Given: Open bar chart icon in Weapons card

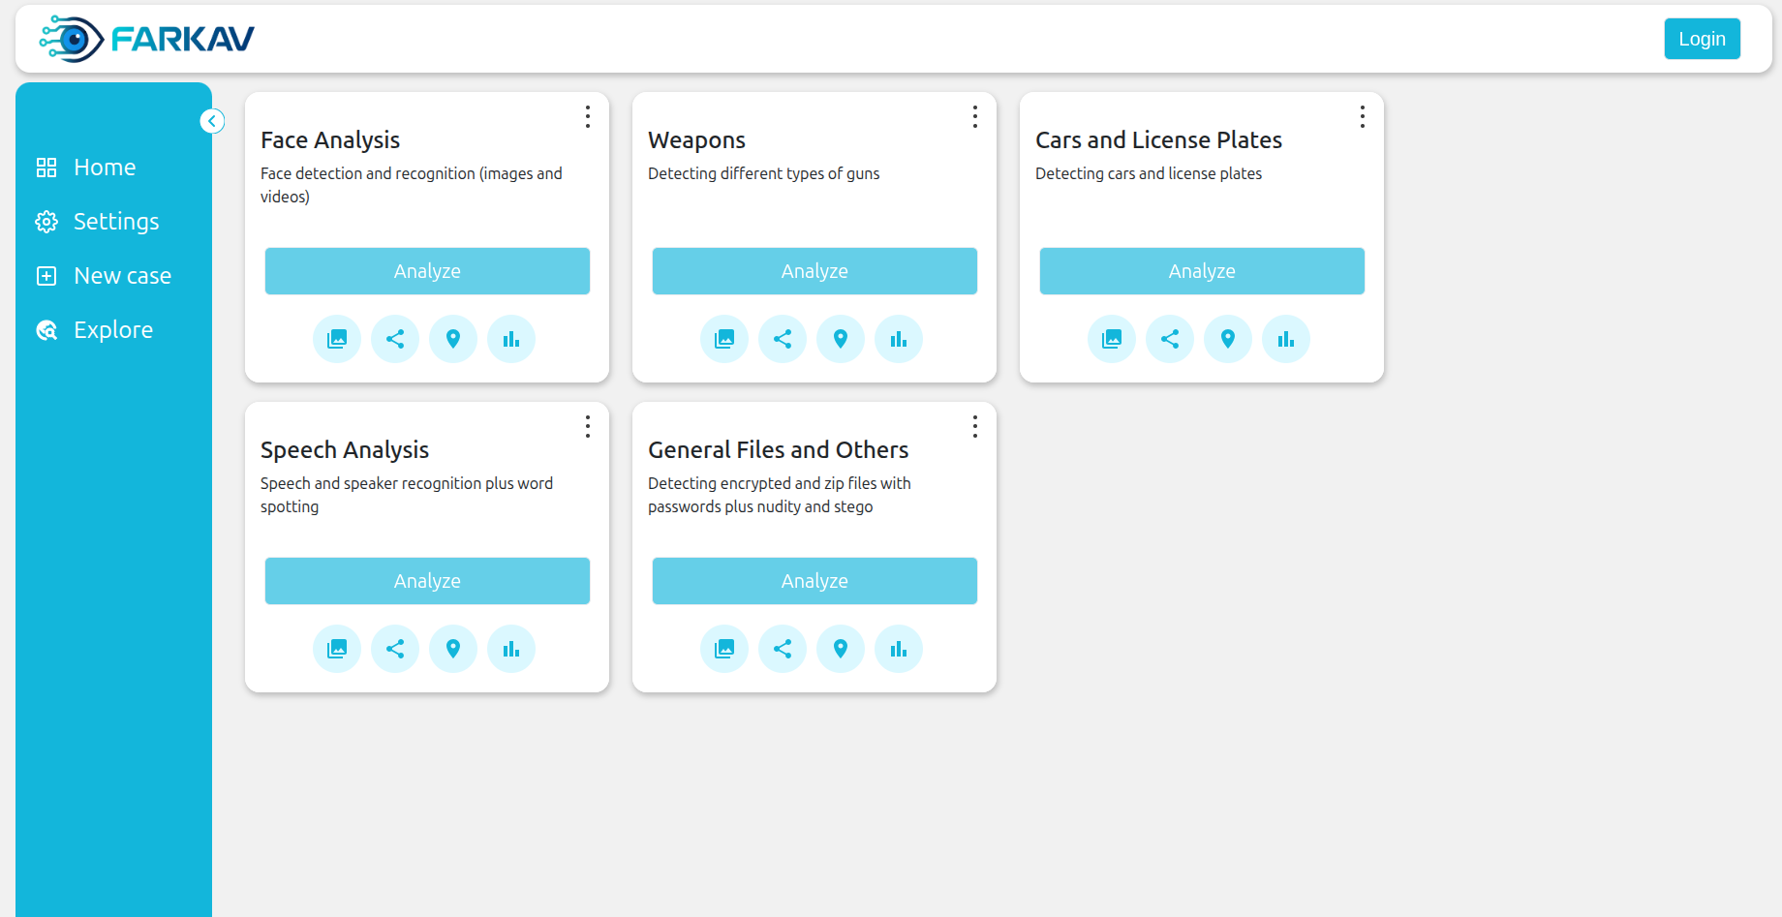Looking at the screenshot, I should click(899, 339).
